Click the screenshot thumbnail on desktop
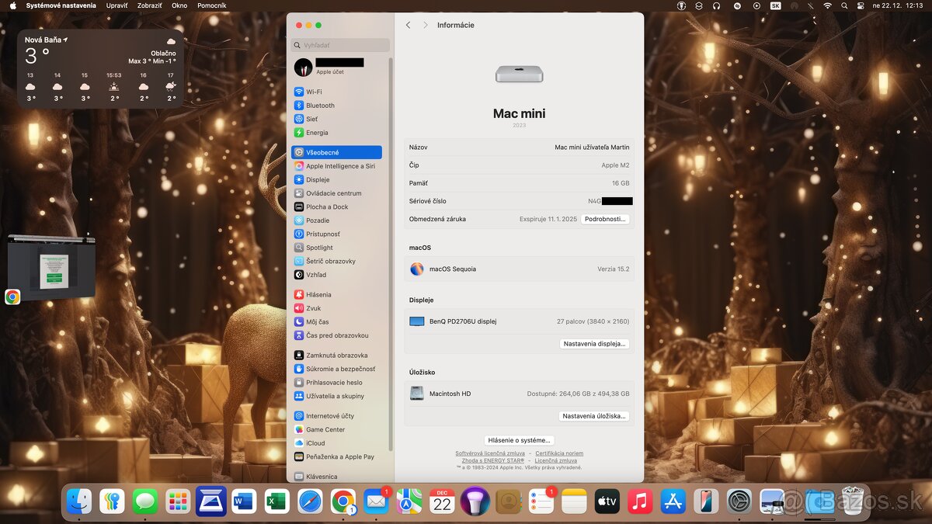 coord(51,266)
